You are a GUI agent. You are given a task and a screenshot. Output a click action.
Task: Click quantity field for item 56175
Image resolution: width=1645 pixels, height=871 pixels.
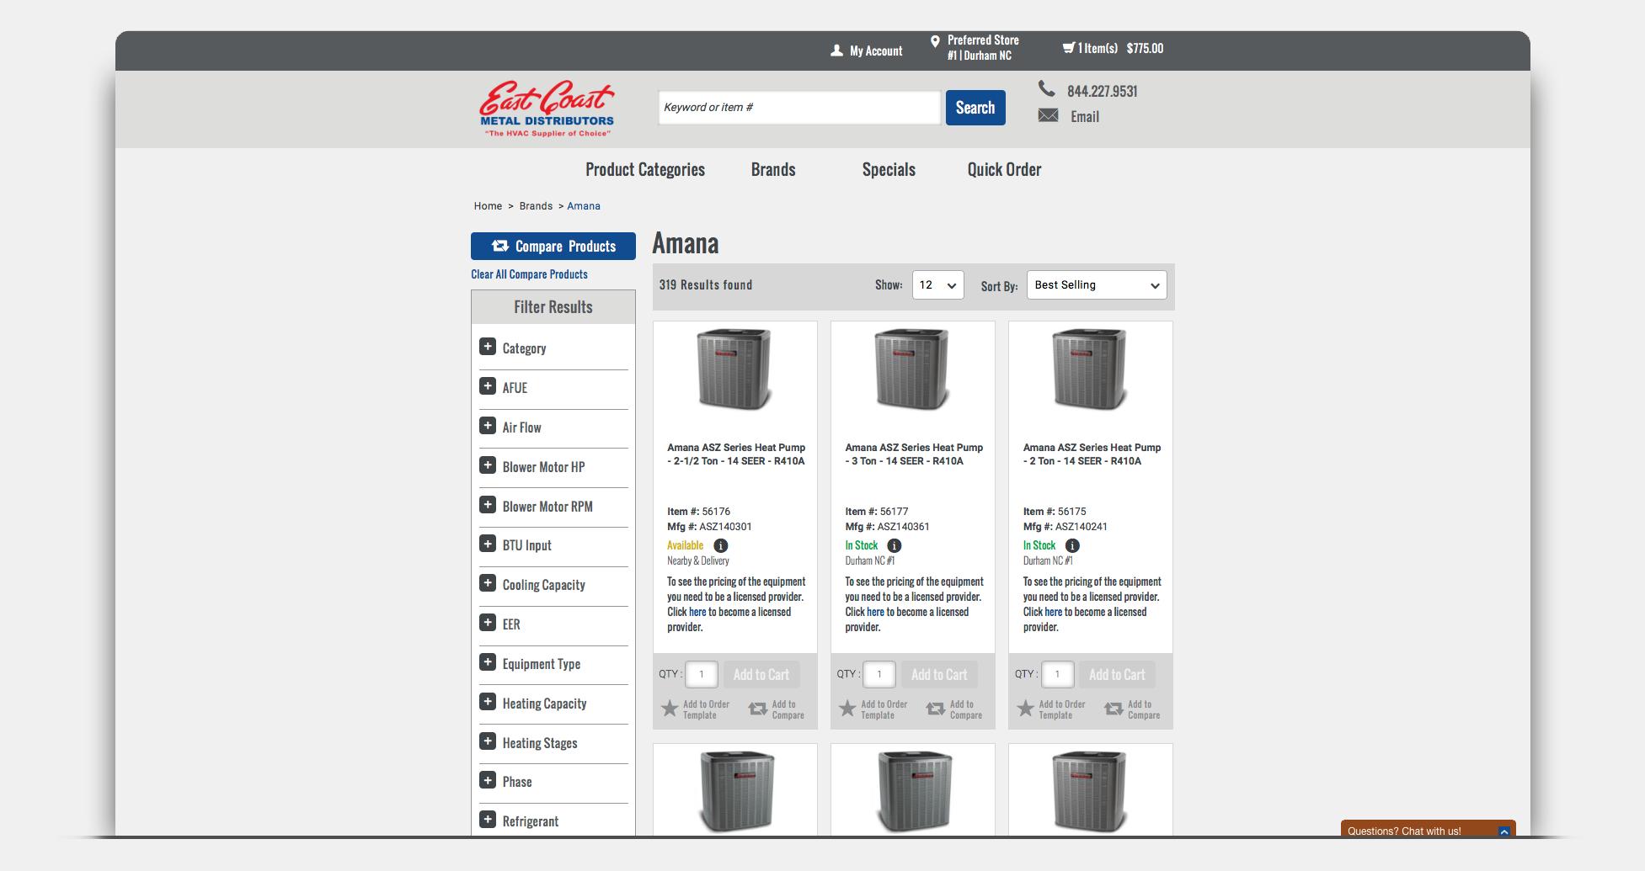(1057, 674)
